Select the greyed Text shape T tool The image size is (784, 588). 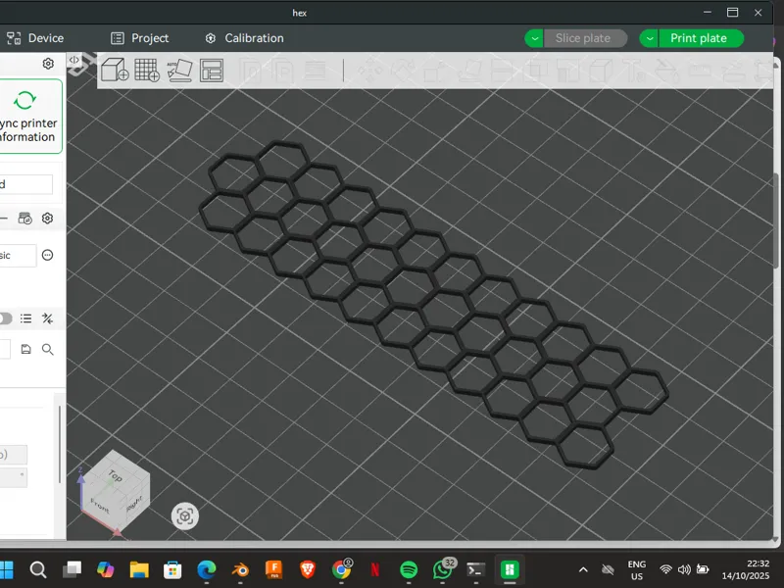pyautogui.click(x=635, y=71)
